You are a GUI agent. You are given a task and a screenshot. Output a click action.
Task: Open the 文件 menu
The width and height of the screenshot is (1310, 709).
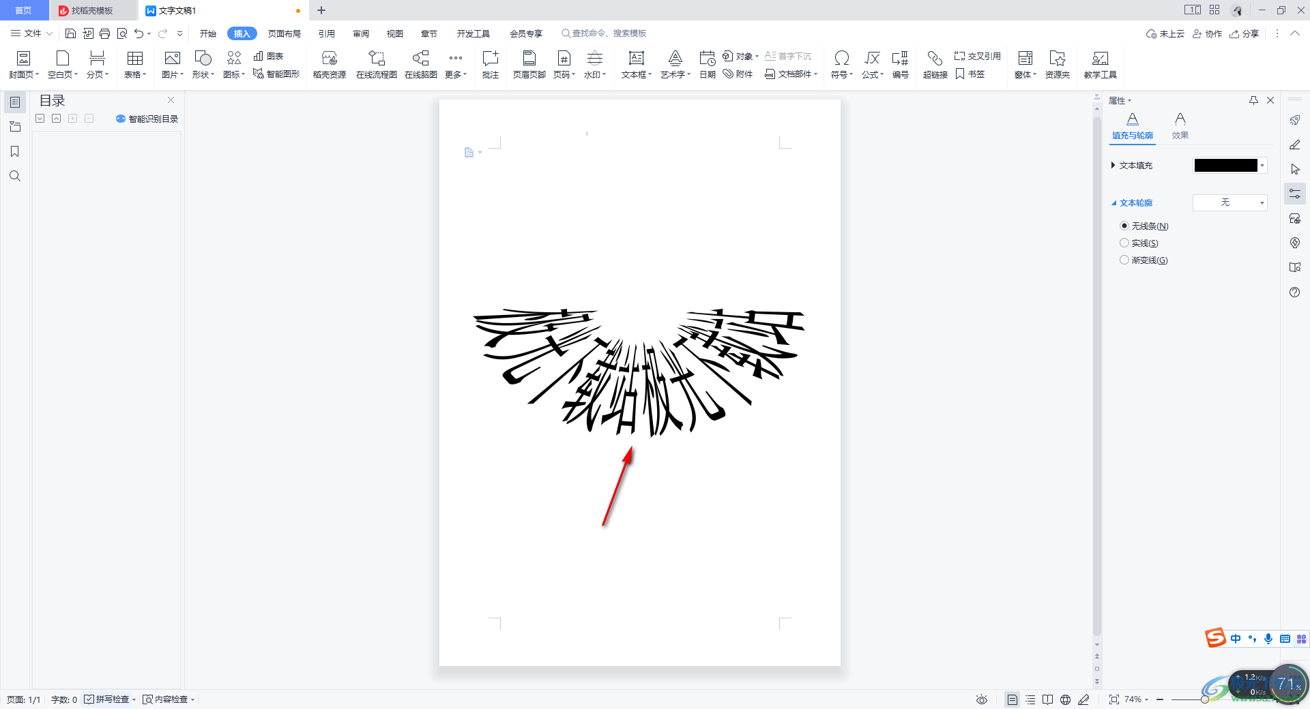pyautogui.click(x=31, y=33)
